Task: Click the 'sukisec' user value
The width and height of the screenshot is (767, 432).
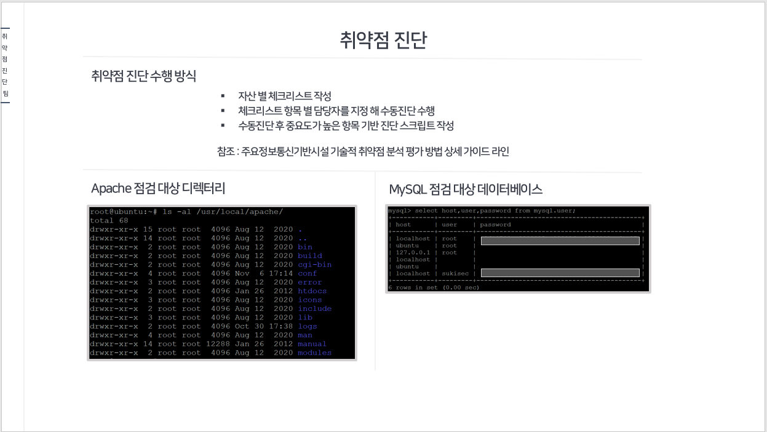Action: [x=456, y=273]
